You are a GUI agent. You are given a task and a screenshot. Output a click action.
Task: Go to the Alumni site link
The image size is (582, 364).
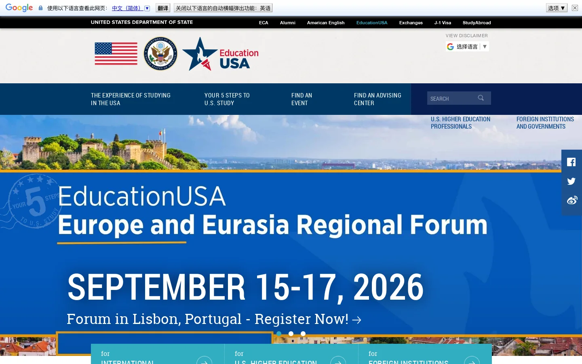point(288,23)
